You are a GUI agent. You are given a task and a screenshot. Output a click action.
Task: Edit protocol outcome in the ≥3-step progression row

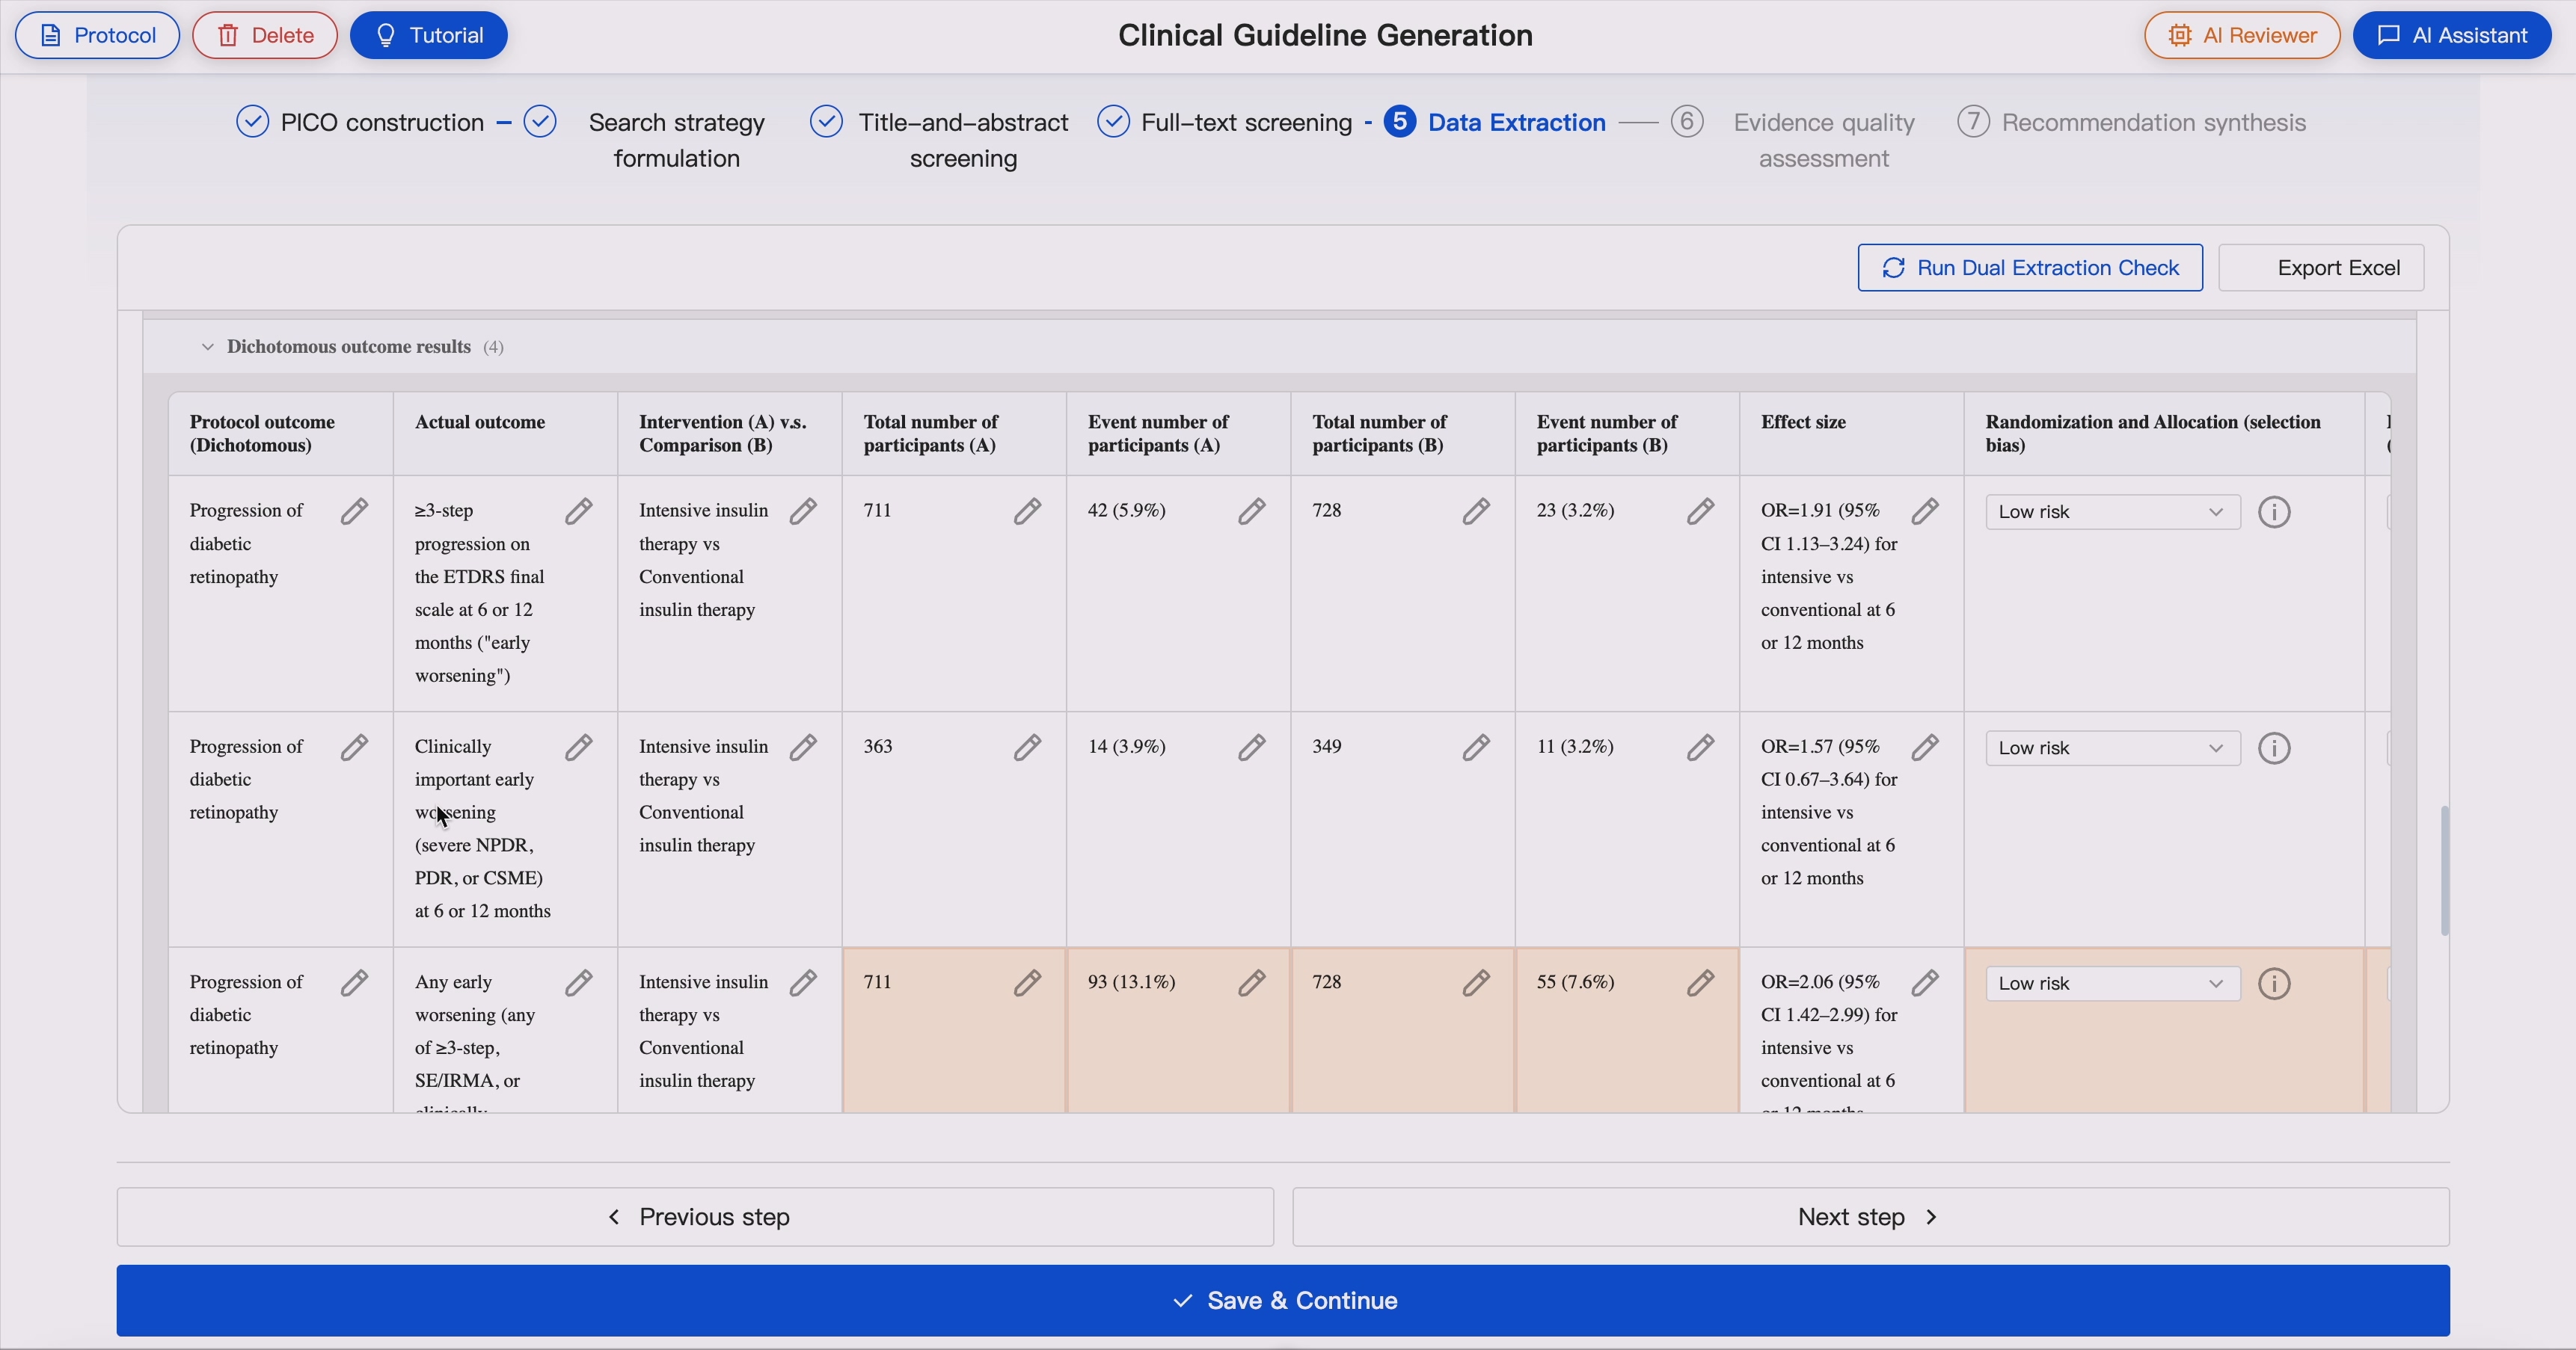click(x=354, y=511)
